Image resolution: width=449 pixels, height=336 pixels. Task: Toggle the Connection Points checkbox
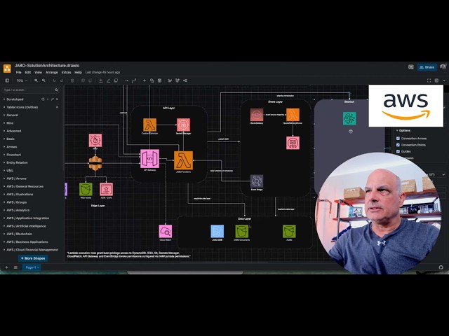(x=398, y=145)
